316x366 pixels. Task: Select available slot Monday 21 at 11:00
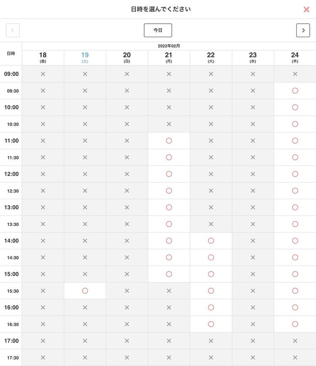[x=169, y=140]
